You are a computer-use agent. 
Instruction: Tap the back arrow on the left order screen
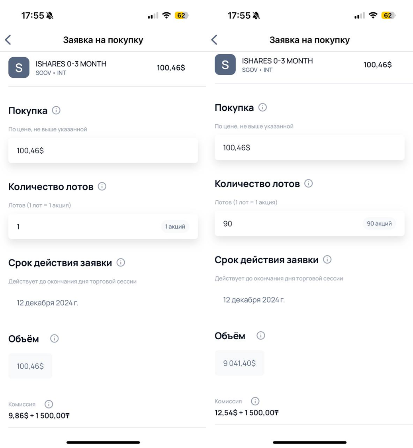click(8, 40)
